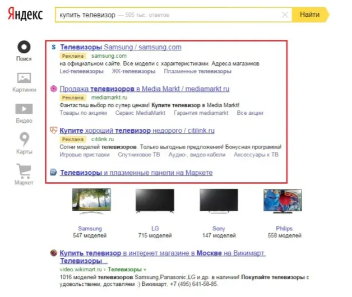The image size is (352, 297).
Task: Click the 547 моделей text
Action: 90,235
